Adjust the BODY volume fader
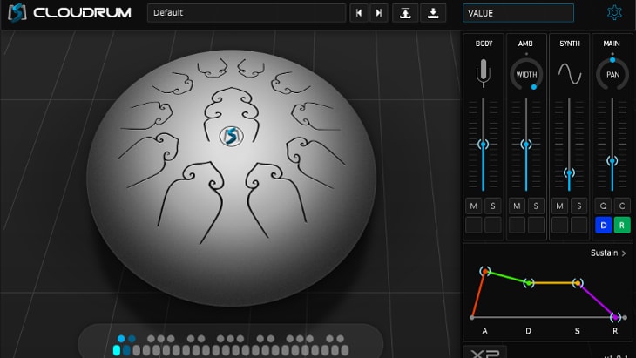This screenshot has height=358, width=636. [483, 145]
